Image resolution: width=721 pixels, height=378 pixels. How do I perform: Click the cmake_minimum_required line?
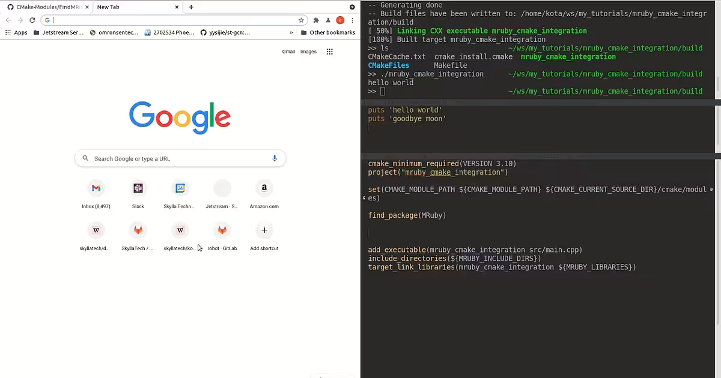(x=442, y=164)
